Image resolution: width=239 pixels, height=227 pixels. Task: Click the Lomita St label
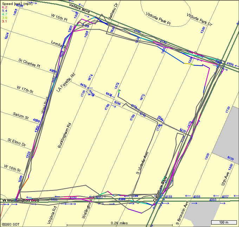tap(59, 44)
